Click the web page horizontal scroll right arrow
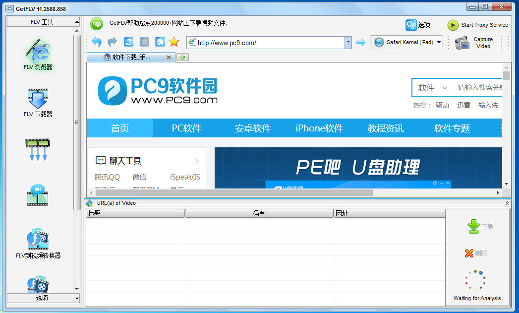Screen dimensions: 519x313 [x=498, y=193]
